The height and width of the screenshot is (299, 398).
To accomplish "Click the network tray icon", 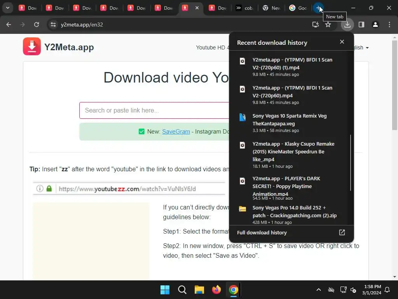I will click(x=343, y=290).
